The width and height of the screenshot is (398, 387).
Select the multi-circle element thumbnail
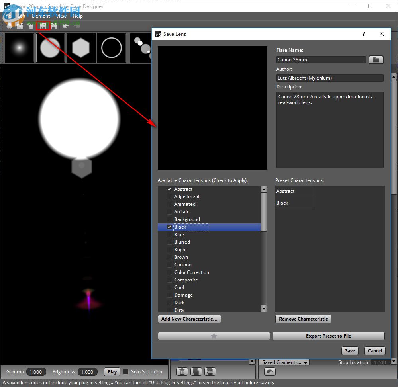141,48
